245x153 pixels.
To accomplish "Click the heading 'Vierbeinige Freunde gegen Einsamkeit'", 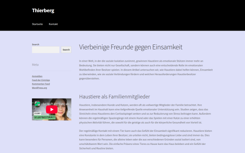I will [131, 47].
